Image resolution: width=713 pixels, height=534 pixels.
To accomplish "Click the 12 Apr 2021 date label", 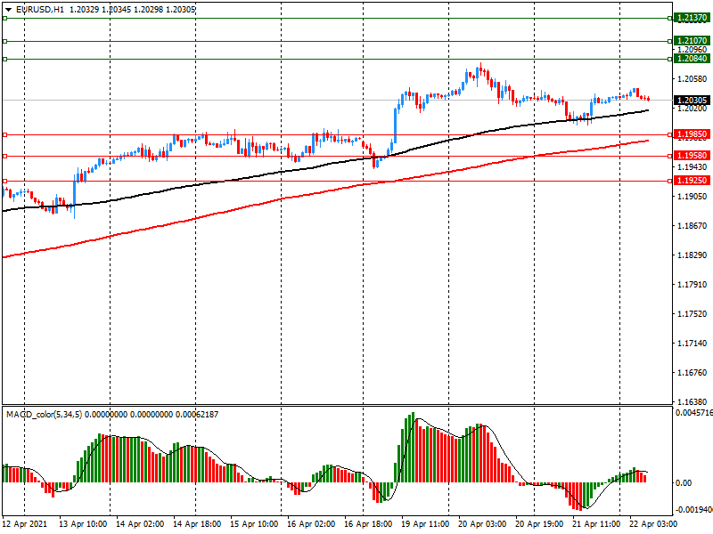I will pyautogui.click(x=26, y=524).
